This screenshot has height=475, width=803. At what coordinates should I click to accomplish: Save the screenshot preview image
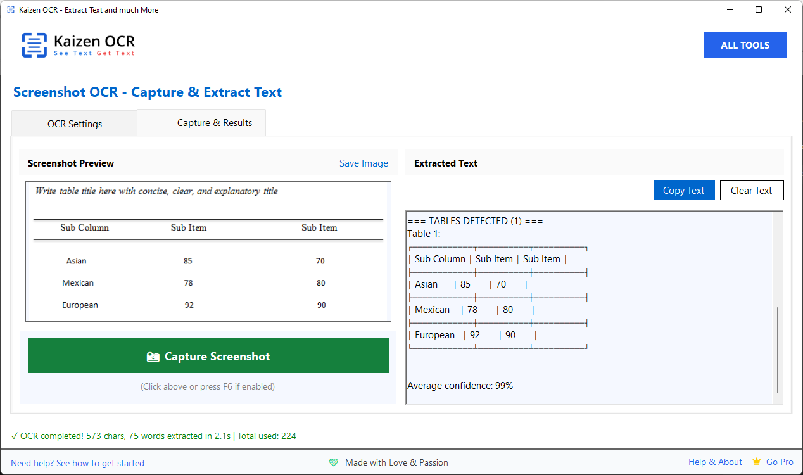tap(364, 163)
